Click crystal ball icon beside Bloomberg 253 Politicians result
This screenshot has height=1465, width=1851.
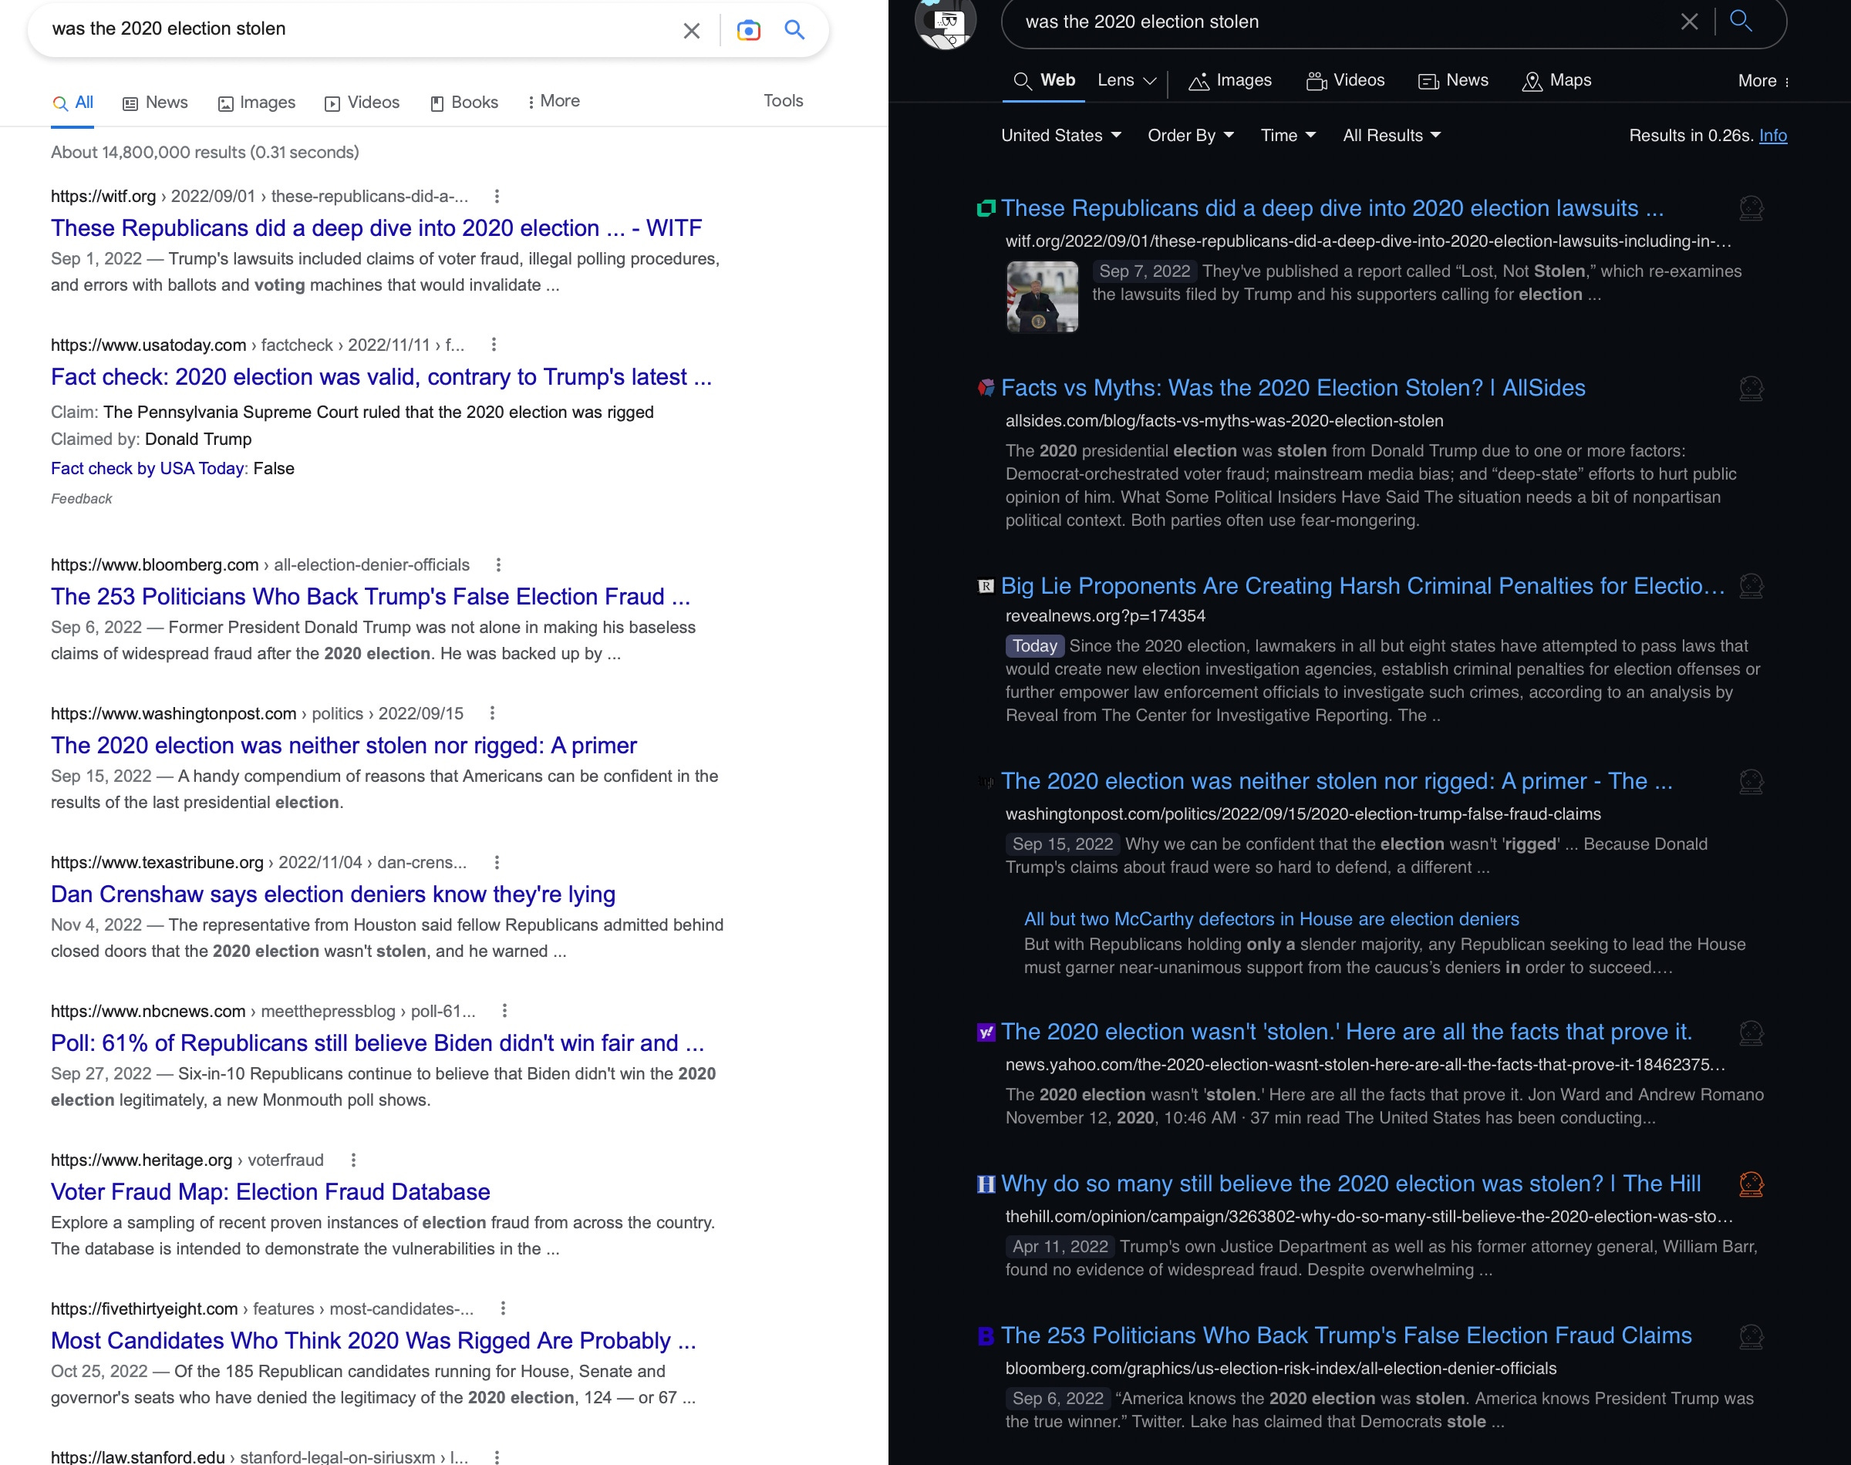pyautogui.click(x=1751, y=1336)
